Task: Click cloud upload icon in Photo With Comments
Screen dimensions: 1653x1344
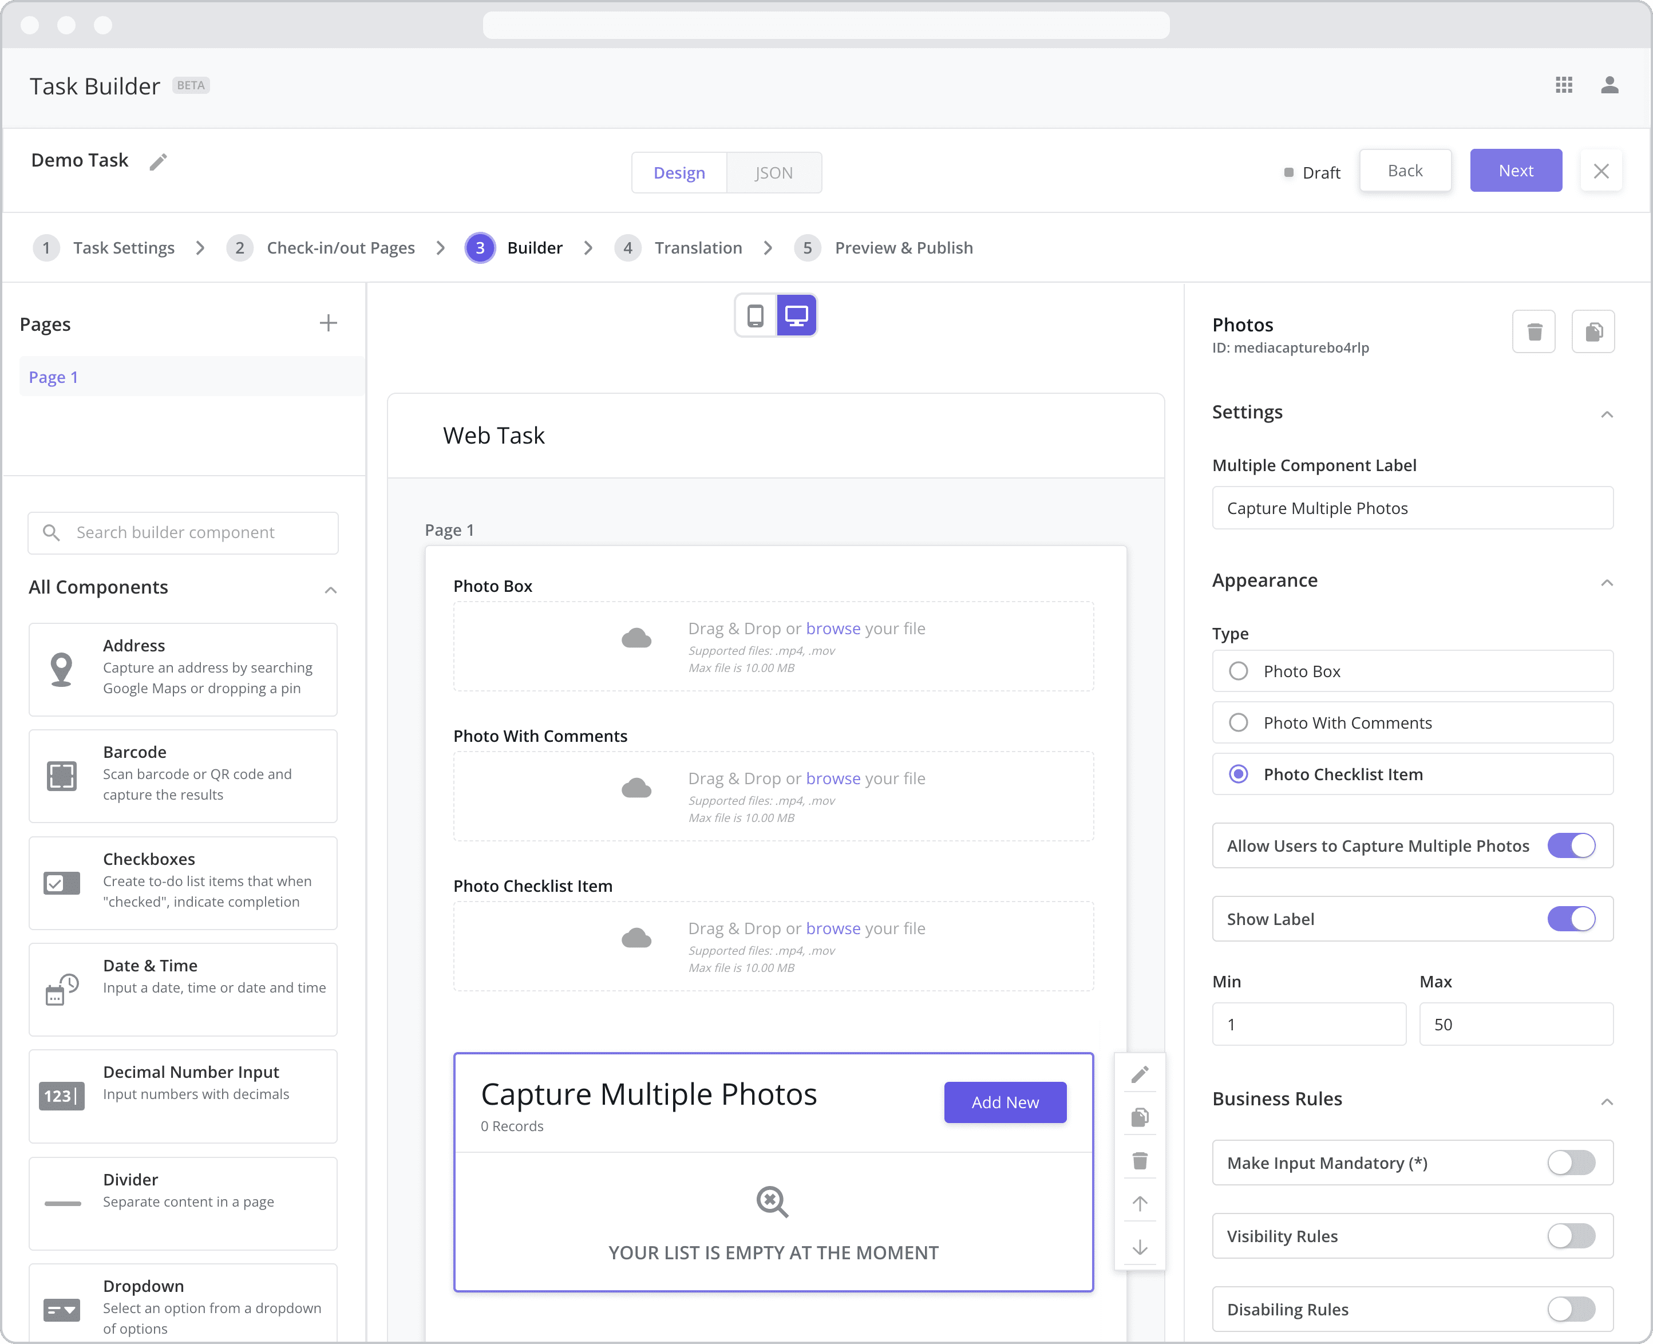Action: [x=636, y=788]
